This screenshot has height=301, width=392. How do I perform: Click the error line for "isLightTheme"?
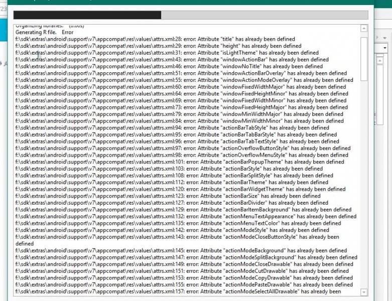click(x=167, y=53)
